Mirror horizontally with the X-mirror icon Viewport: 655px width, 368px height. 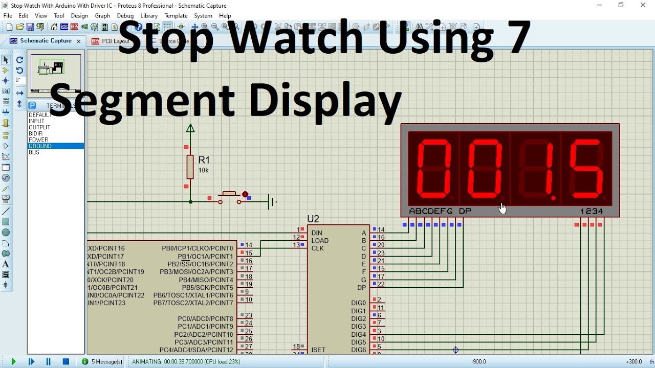(x=19, y=93)
